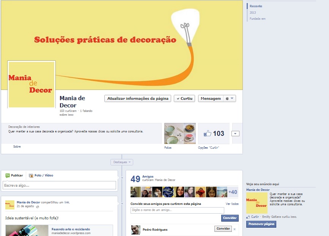The width and height of the screenshot is (329, 236).
Task: Click Atualizar informações da página button
Action: click(x=138, y=99)
